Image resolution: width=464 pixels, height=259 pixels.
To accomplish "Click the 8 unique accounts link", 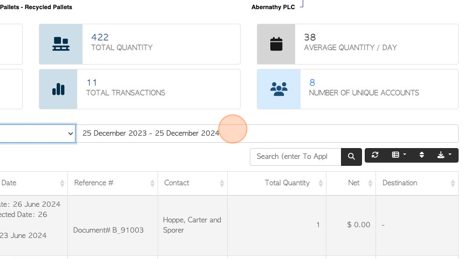I will [312, 82].
